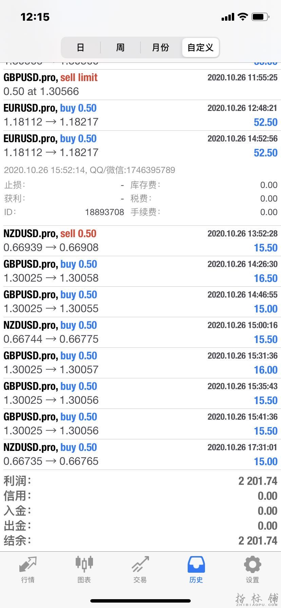The image size is (281, 608).
Task: Open the GBPUSD trade with 16.50 profit
Action: click(x=140, y=271)
